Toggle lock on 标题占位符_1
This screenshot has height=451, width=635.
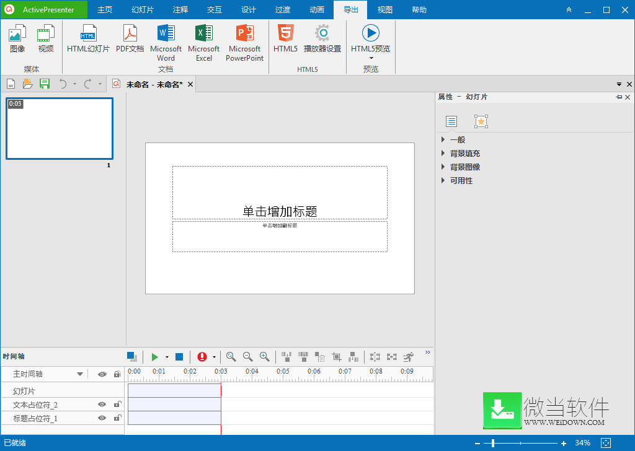click(x=117, y=418)
